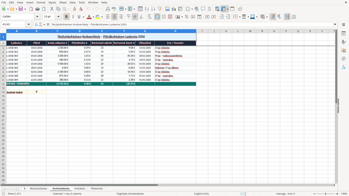Switch to the Yhteenveto sheet tab

[97, 189]
